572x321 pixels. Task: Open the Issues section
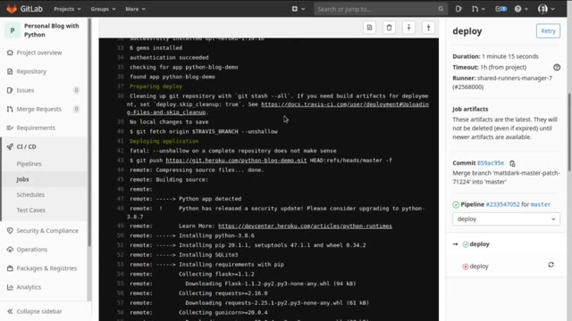click(25, 90)
